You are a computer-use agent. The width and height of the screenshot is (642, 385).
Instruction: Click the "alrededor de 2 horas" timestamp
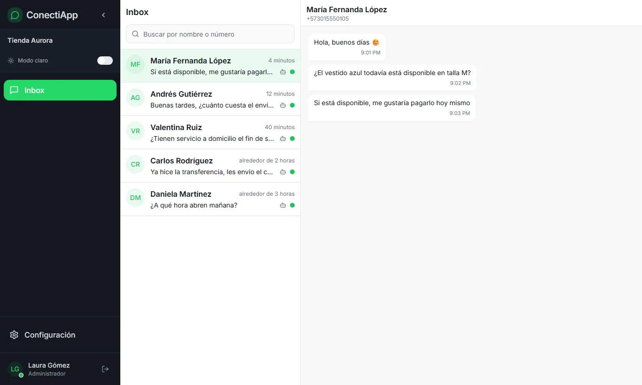point(267,161)
